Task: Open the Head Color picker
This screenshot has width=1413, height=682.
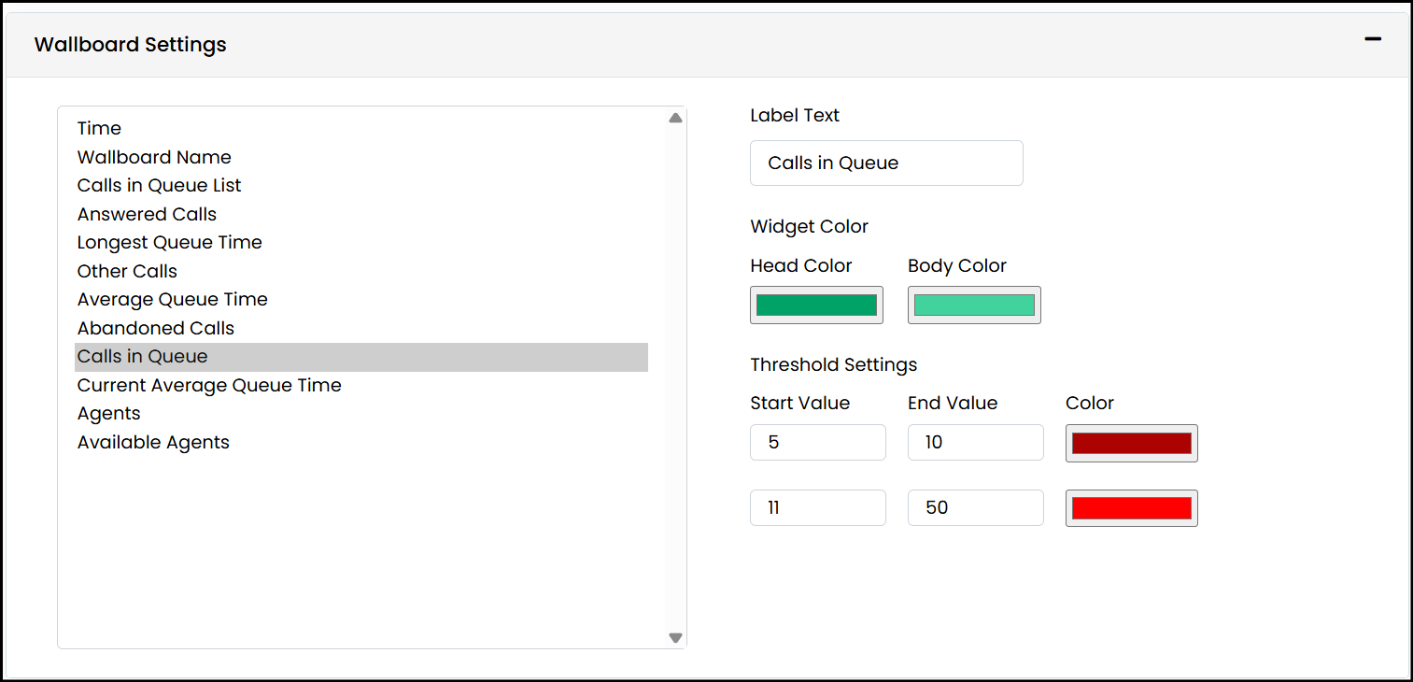Action: (816, 305)
